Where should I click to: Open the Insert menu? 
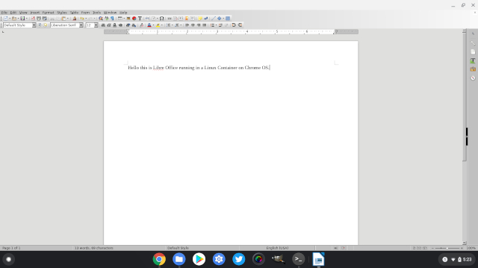35,13
